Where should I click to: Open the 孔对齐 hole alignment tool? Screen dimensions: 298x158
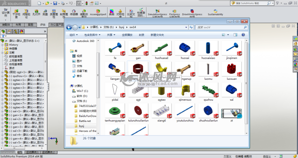[36, 13]
